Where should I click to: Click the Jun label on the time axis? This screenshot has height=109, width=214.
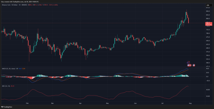tap(135, 103)
